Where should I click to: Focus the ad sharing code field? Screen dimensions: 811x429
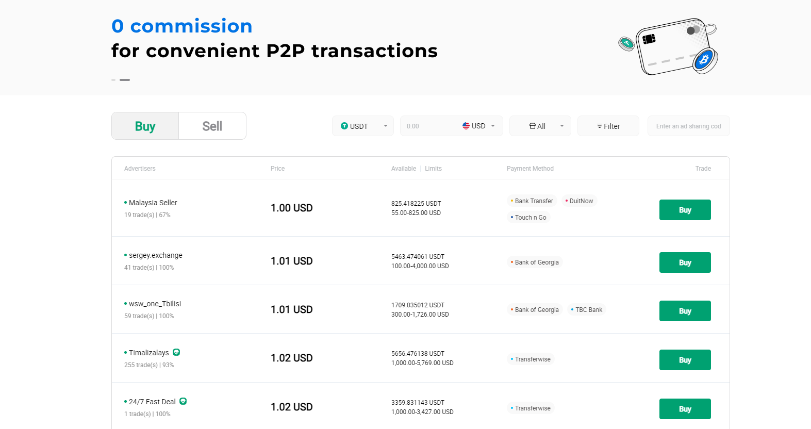point(689,126)
